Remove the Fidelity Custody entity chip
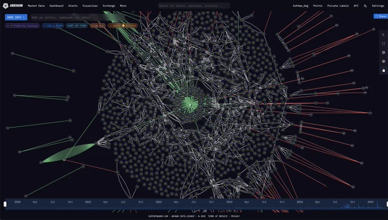This screenshot has width=388, height=220. tap(8, 26)
